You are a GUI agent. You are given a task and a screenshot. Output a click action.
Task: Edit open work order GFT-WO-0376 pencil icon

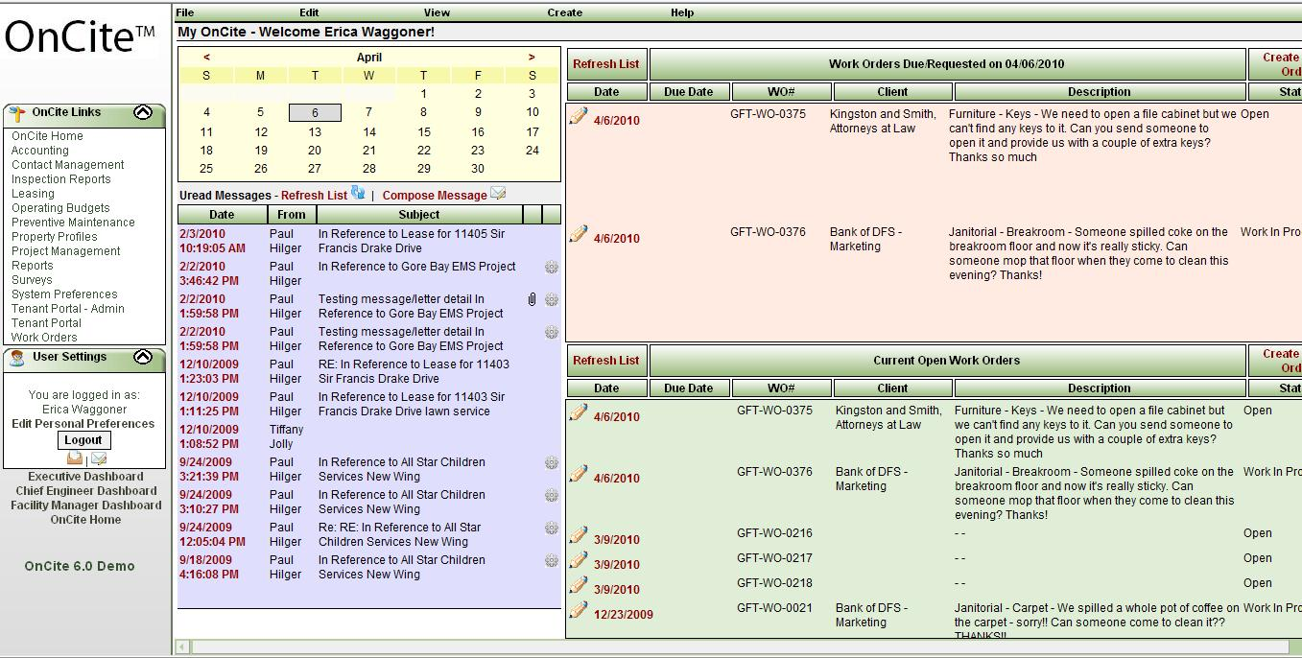coord(578,474)
